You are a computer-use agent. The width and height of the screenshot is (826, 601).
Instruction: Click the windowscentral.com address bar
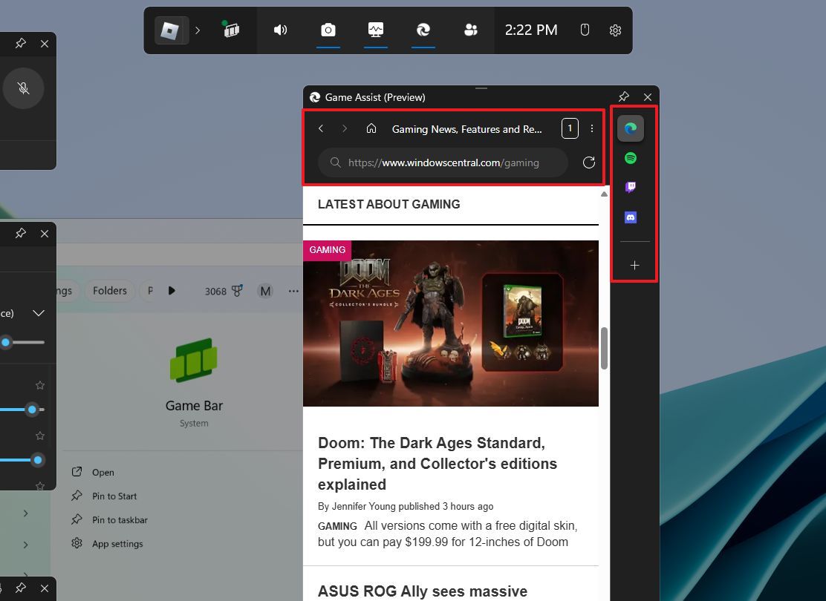(443, 162)
